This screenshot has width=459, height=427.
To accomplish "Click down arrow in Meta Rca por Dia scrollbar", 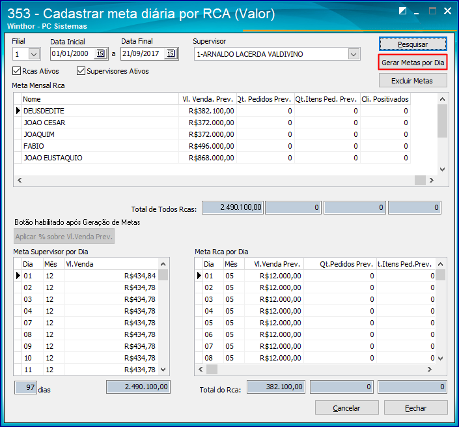I will (x=441, y=358).
